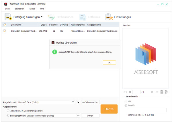Click the Bereich page range input field
Image resolution: width=172 pixels, height=122 pixels.
pos(147,110)
